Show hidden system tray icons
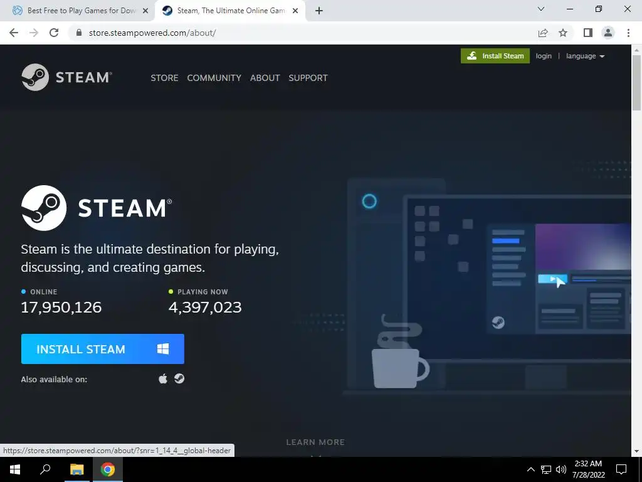 tap(530, 469)
